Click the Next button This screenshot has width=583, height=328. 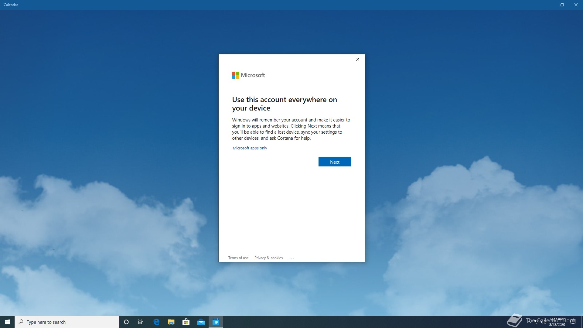[335, 162]
